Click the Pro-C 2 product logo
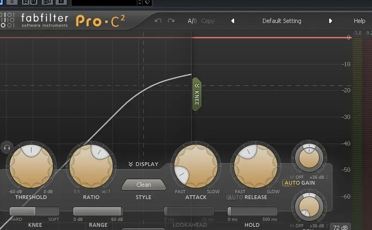 [x=100, y=21]
